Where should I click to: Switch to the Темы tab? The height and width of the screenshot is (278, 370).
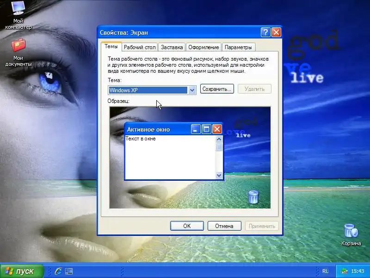111,46
